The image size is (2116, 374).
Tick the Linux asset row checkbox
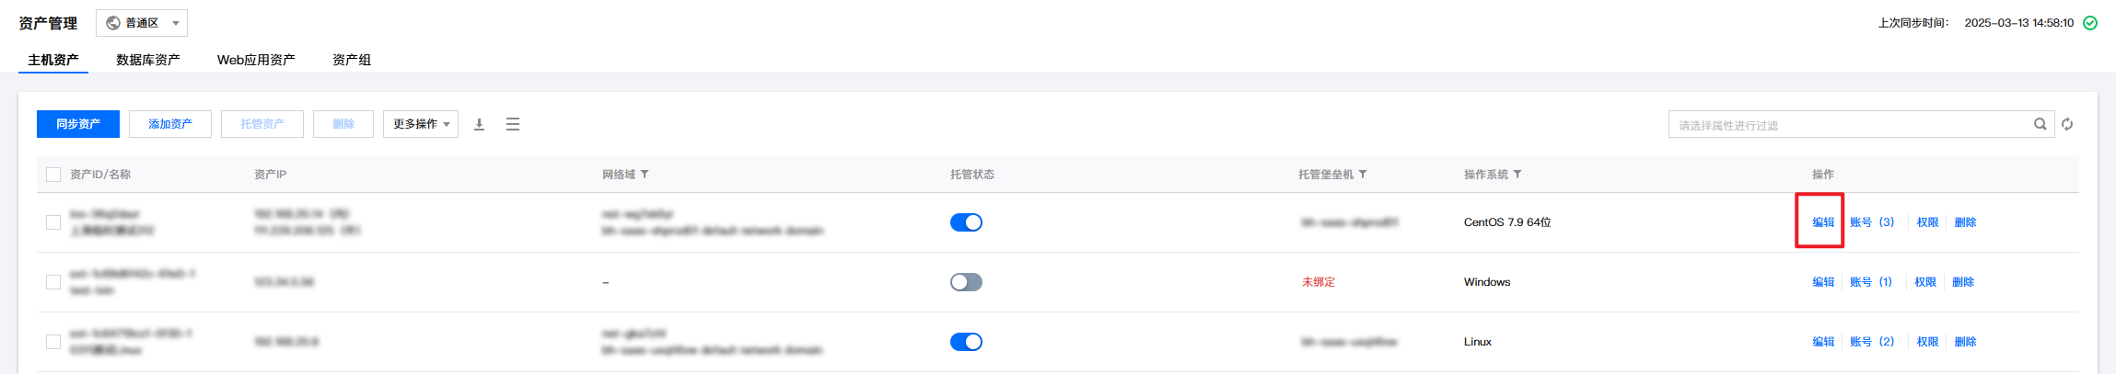click(53, 342)
